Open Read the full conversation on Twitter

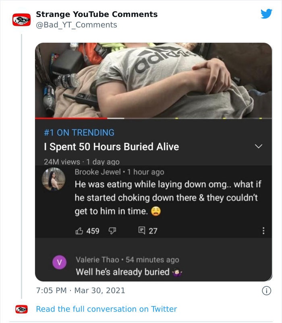click(106, 309)
